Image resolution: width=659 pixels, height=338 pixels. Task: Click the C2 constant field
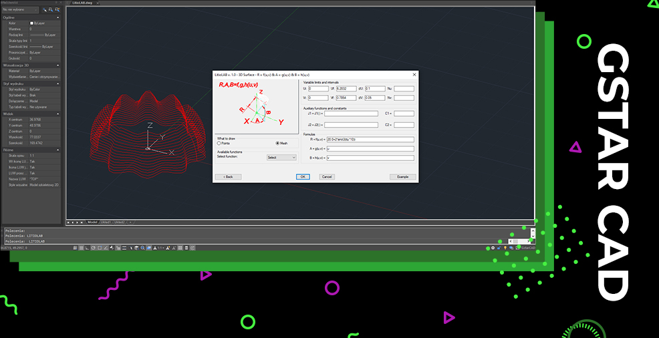(404, 125)
